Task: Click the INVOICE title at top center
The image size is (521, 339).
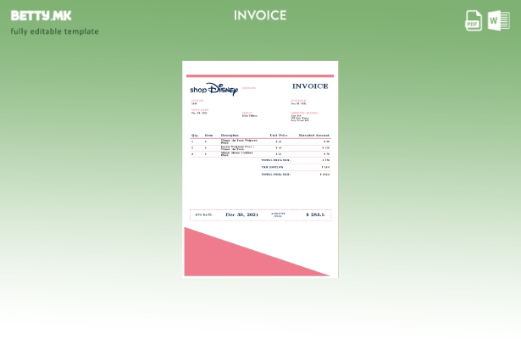Action: click(260, 15)
